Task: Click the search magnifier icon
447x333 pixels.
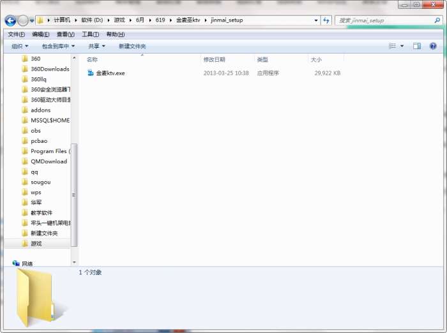Action: 437,20
